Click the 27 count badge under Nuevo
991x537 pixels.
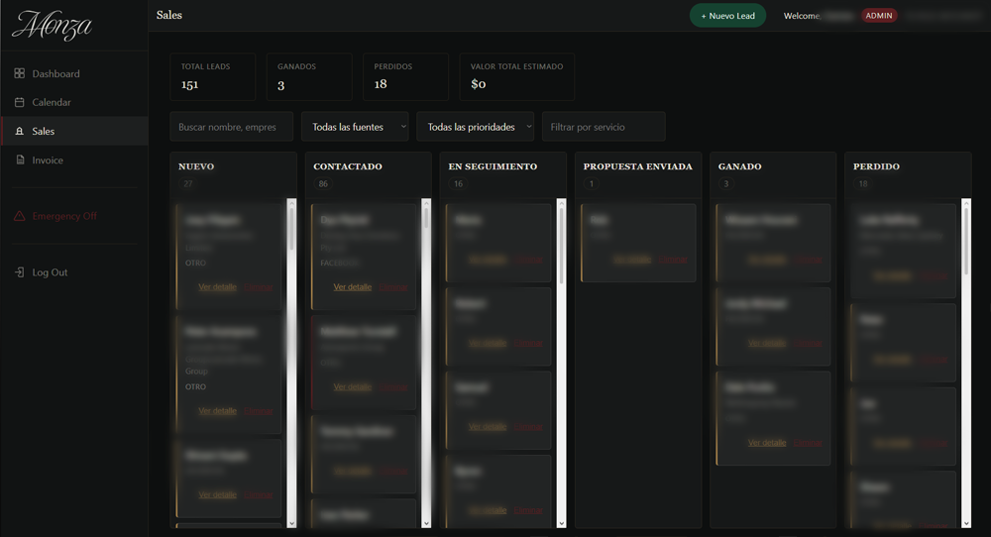(187, 184)
